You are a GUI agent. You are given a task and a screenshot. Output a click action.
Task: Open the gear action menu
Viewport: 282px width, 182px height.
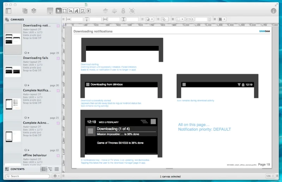[56, 176]
